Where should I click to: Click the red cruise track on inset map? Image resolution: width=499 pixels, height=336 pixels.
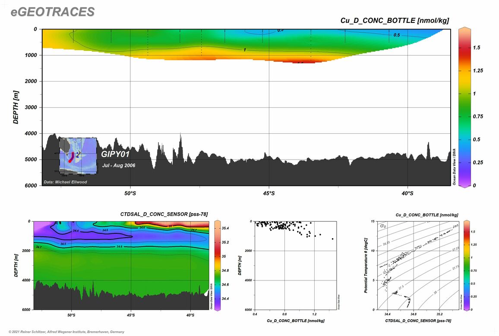(72, 156)
